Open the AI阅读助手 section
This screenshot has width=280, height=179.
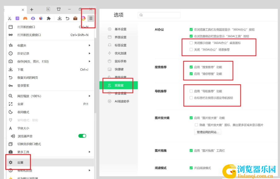[x=118, y=101]
